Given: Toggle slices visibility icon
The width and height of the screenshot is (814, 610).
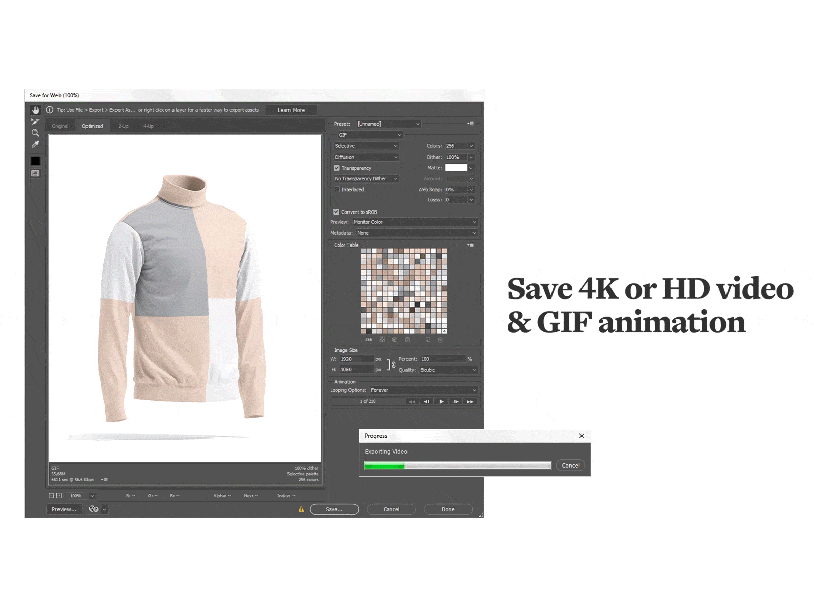Looking at the screenshot, I should (x=35, y=174).
